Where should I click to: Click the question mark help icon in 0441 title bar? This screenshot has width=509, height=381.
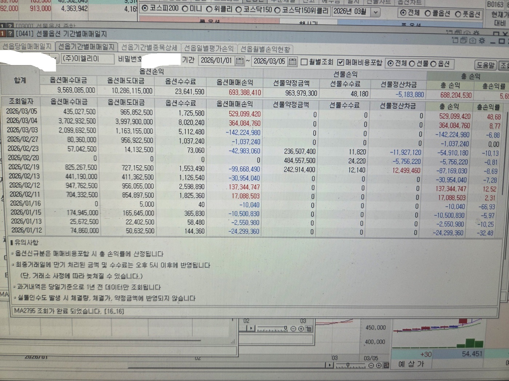pyautogui.click(x=10, y=34)
